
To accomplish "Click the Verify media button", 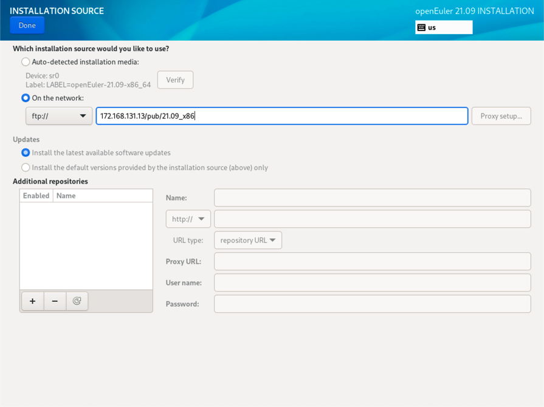I will pos(175,80).
